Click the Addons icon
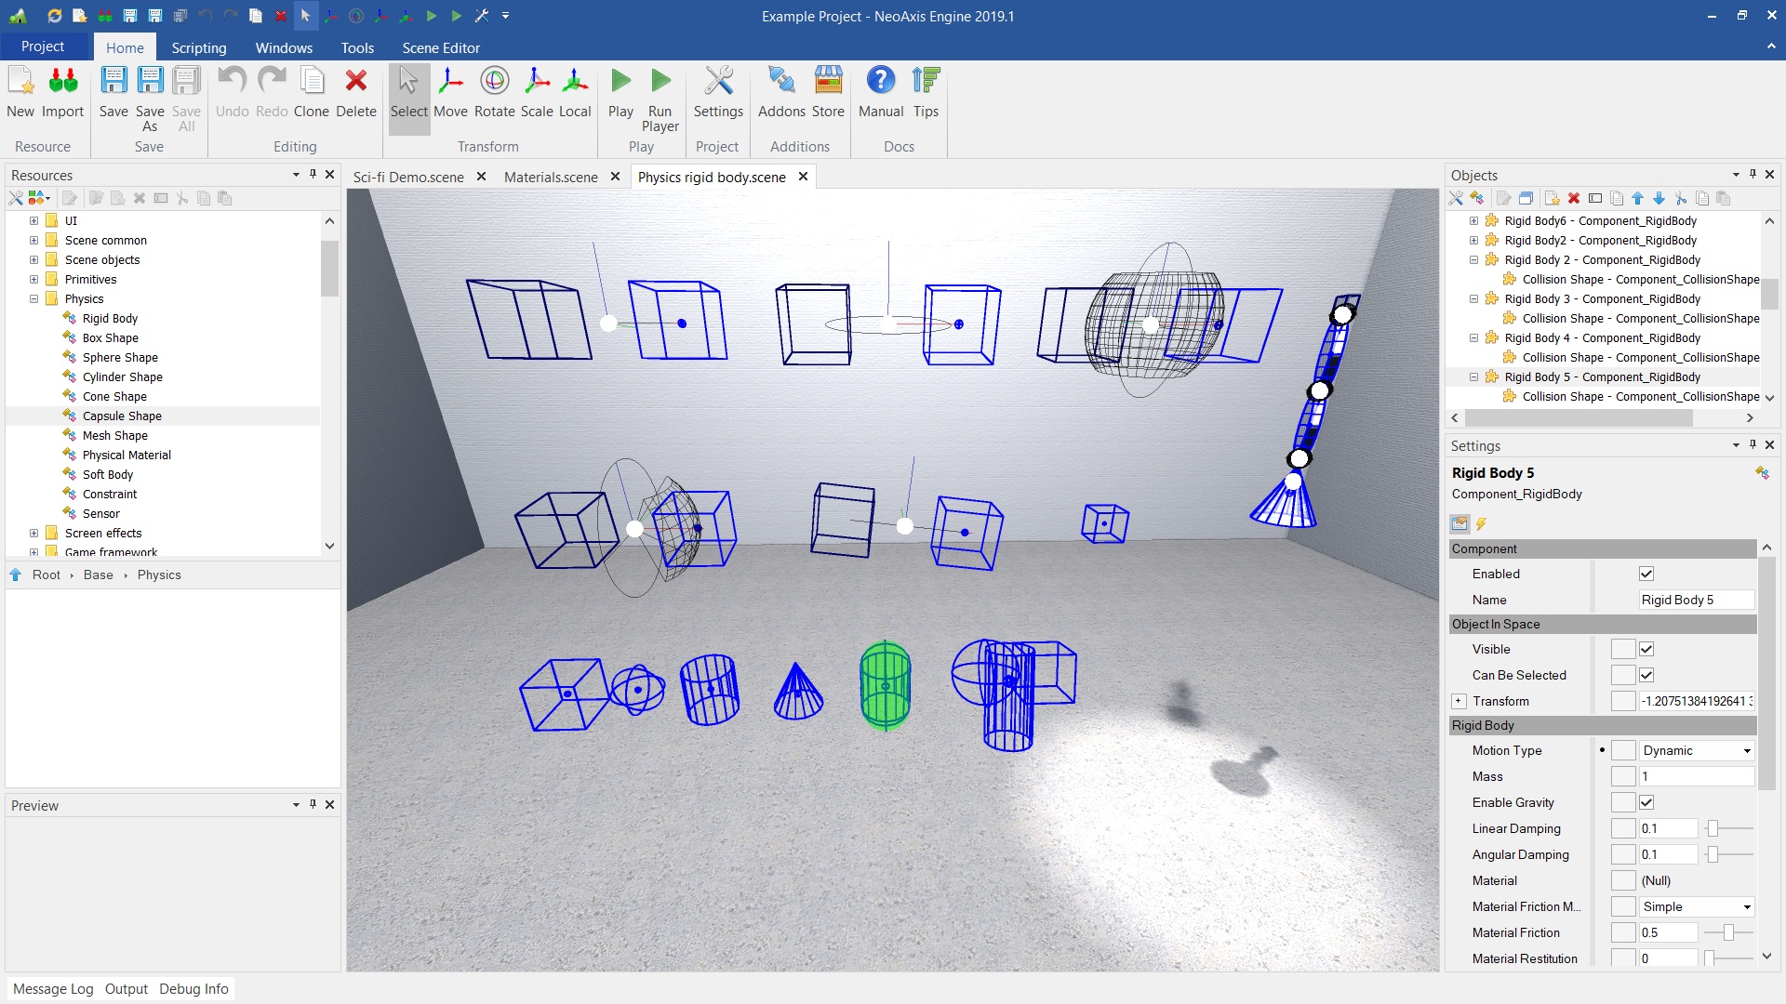This screenshot has height=1004, width=1786. pyautogui.click(x=780, y=92)
